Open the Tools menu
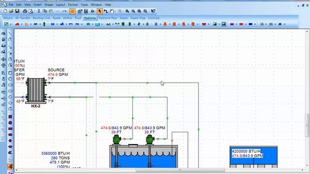Image resolution: width=310 pixels, height=174 pixels. 84,4
